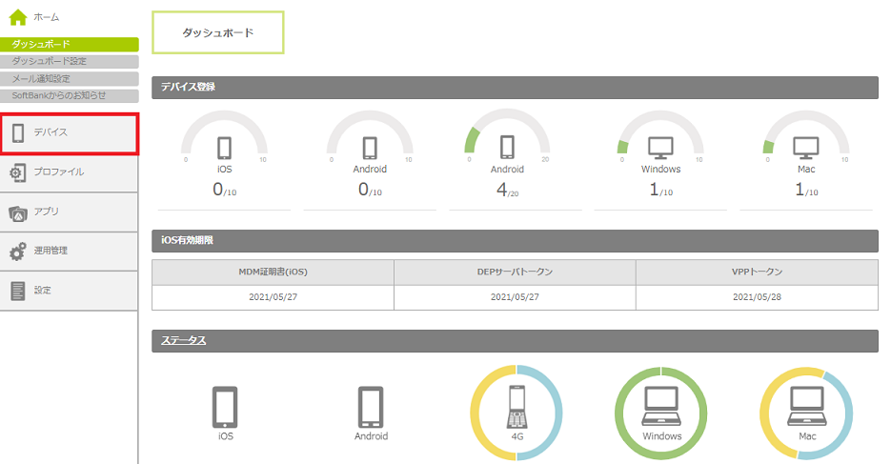Select ダッシュボード設定 submenu item
The height and width of the screenshot is (464, 891).
coord(69,62)
